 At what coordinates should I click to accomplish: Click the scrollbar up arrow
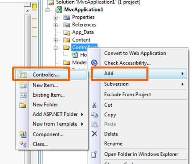pos(28,11)
